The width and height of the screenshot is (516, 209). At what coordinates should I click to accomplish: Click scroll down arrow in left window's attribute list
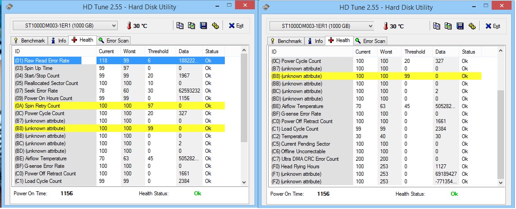(x=244, y=182)
